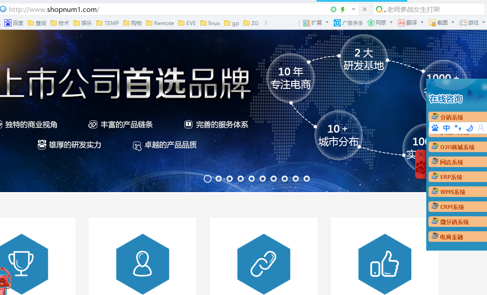Select the first banner carousel dot
The width and height of the screenshot is (487, 295).
(x=207, y=178)
